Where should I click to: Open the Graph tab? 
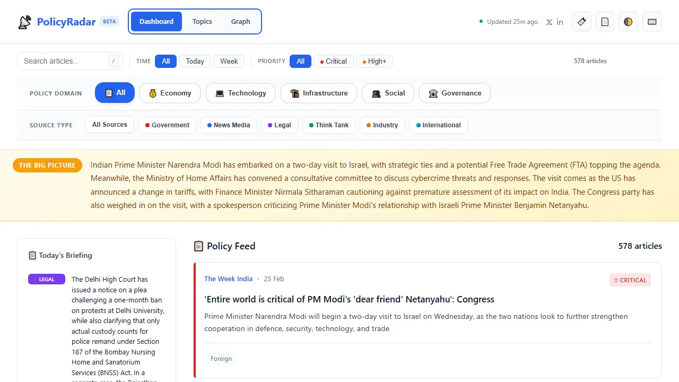tap(240, 21)
